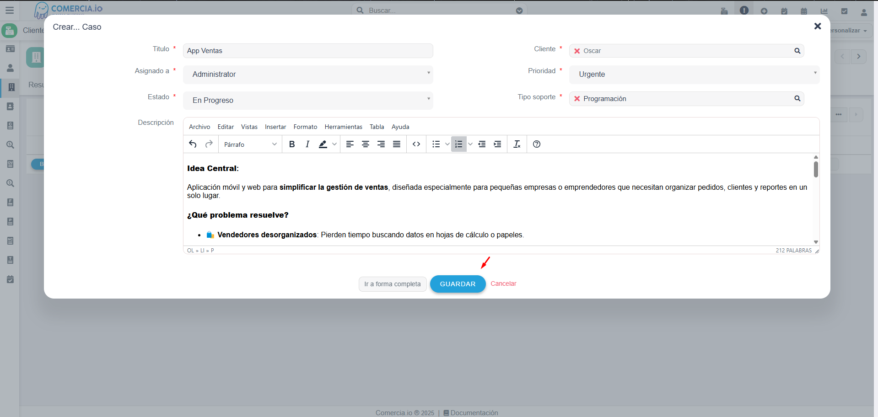Clear text formatting
The image size is (878, 417).
[517, 144]
